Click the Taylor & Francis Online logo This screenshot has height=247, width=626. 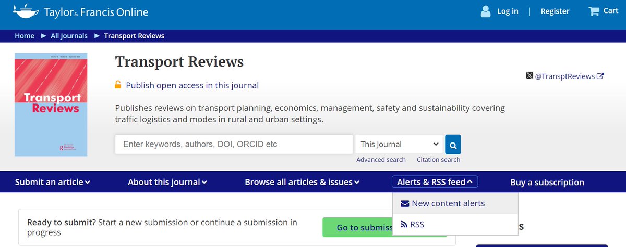click(80, 11)
